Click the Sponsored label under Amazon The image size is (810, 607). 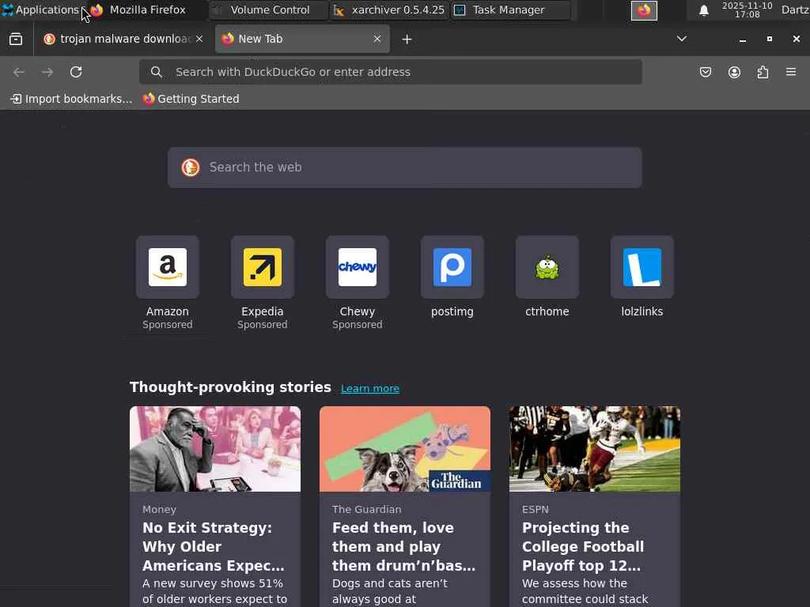coord(168,325)
